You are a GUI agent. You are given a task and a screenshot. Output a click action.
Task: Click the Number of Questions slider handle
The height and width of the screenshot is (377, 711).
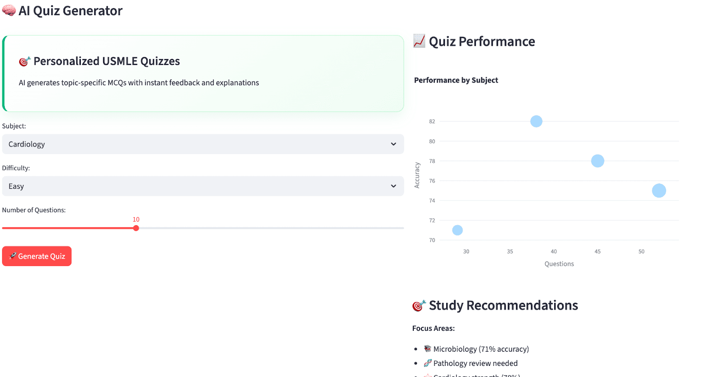[x=136, y=228]
